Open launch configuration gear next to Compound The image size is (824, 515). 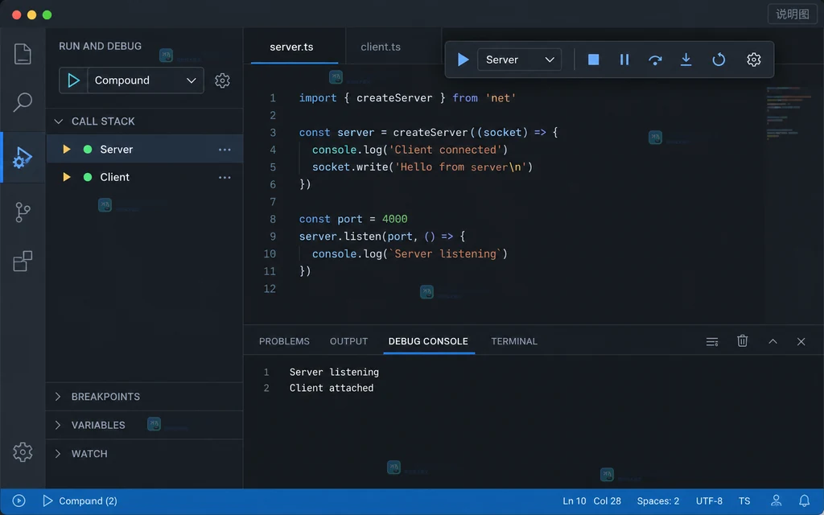(222, 80)
